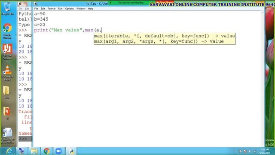Viewport: 275px width, 155px height.
Task: Switch to Chrome in taskbar
Action: tap(47, 151)
